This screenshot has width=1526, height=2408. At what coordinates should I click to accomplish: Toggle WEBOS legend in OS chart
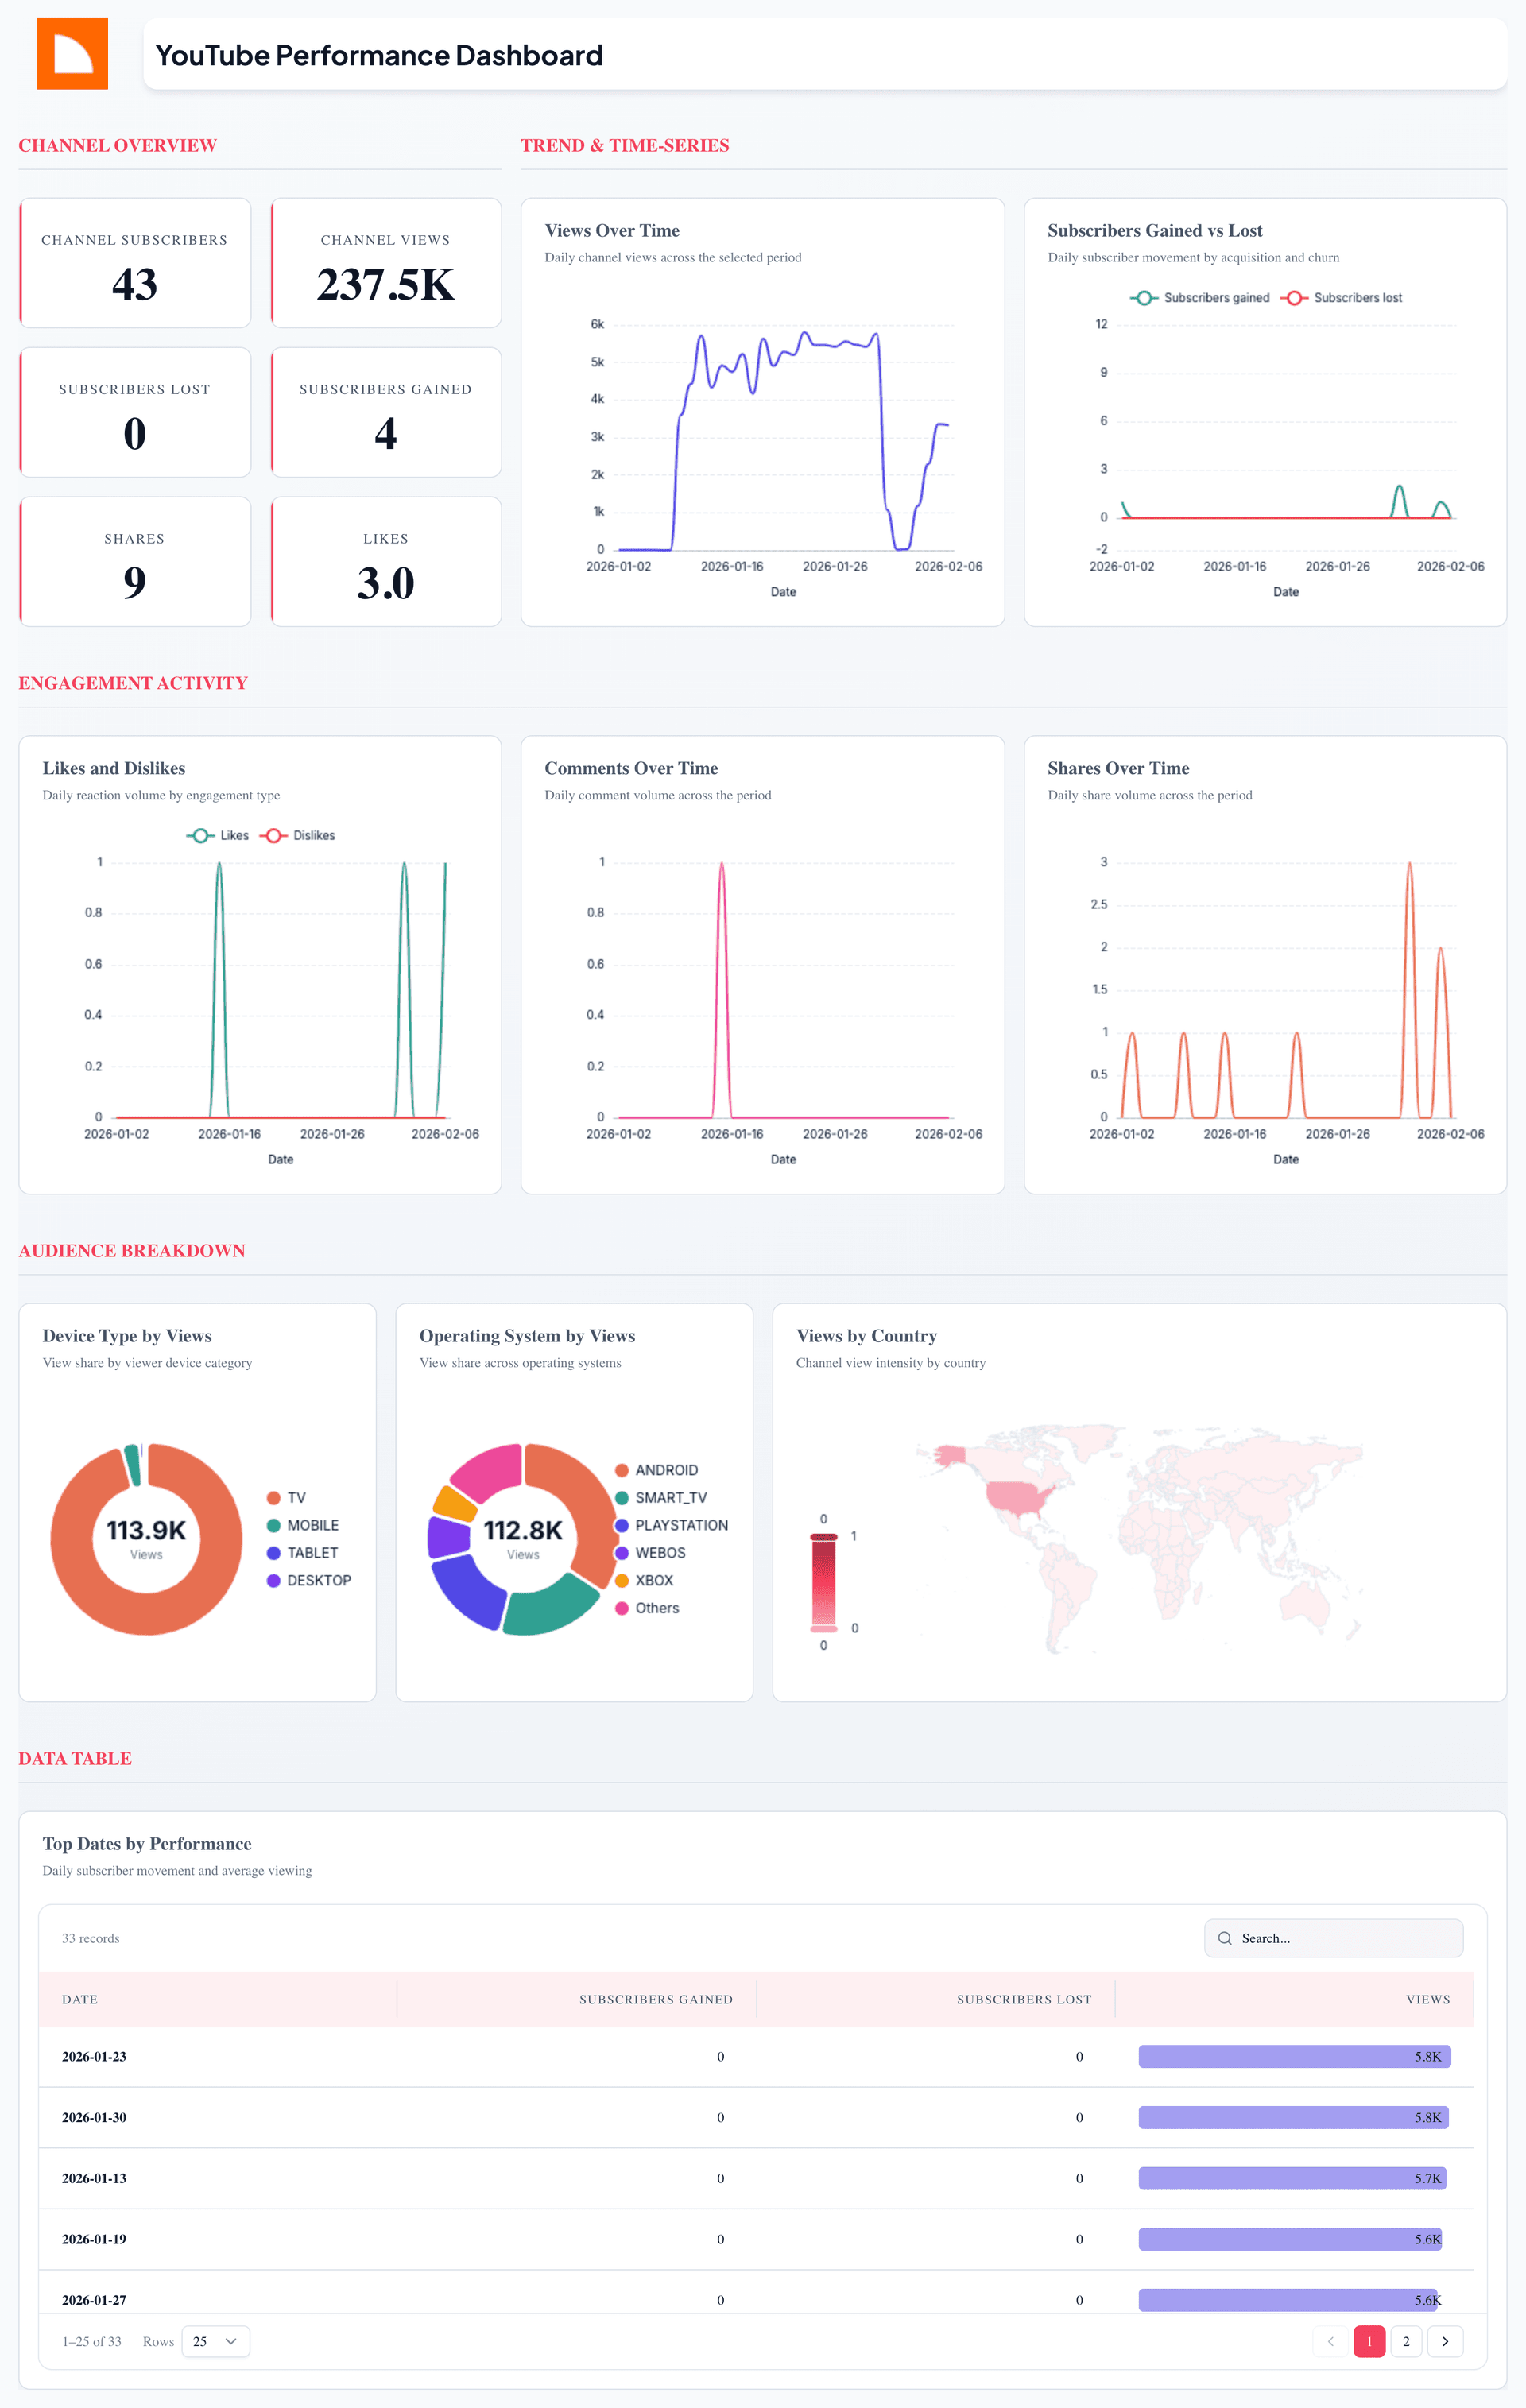click(651, 1553)
